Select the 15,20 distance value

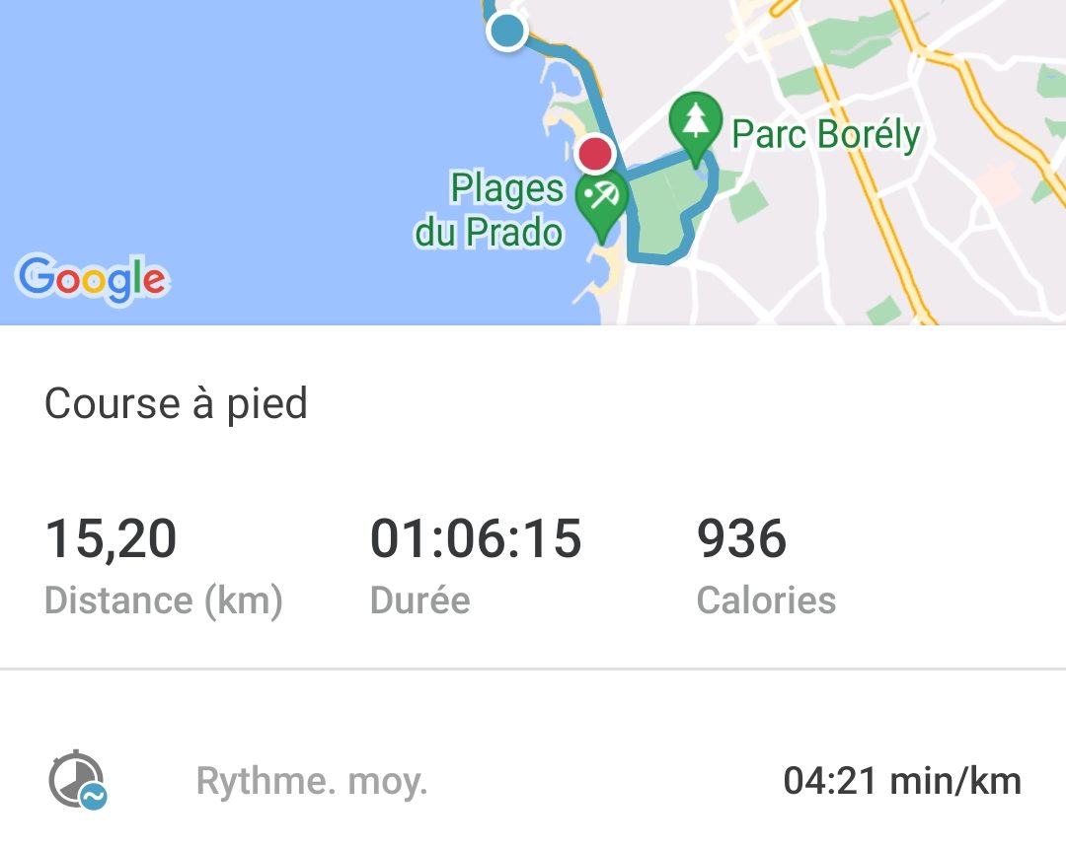111,538
